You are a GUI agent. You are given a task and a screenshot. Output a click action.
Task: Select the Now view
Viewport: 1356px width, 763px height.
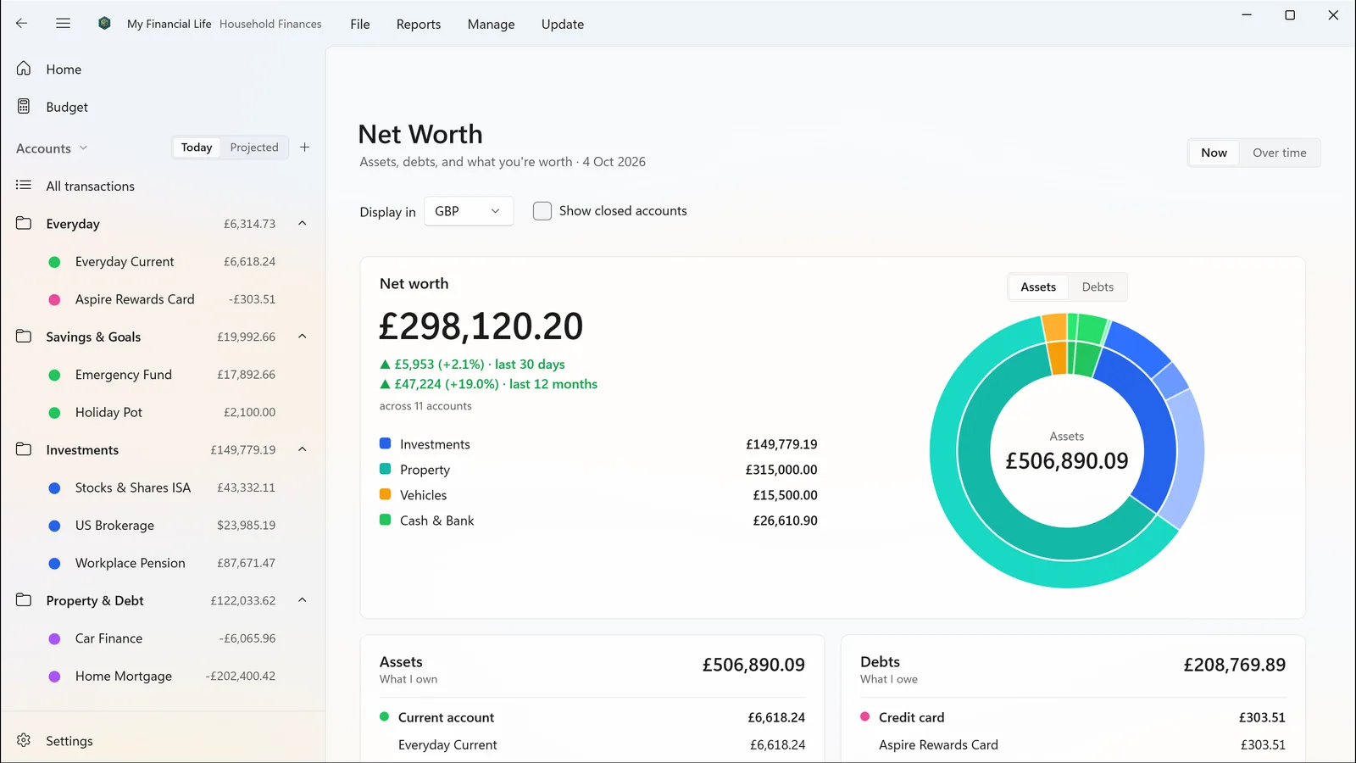(x=1214, y=153)
